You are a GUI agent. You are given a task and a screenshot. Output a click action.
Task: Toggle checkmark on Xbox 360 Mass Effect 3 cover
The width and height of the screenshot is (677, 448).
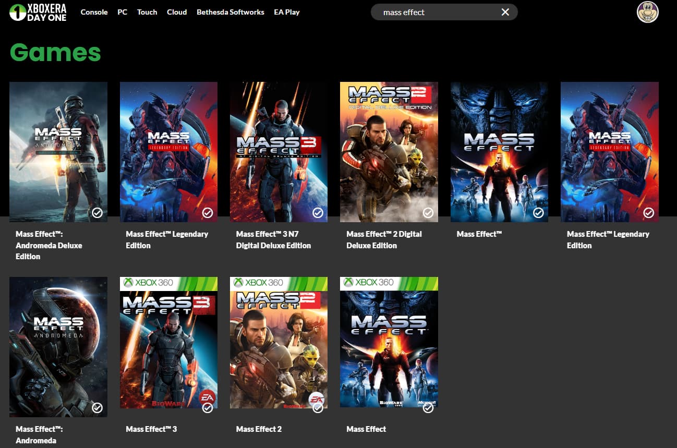coord(208,408)
